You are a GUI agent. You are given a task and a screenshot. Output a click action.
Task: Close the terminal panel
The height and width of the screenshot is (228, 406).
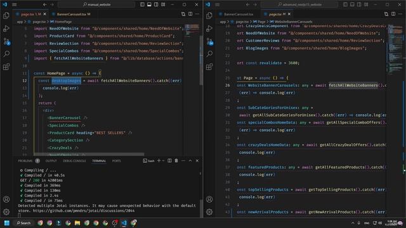point(197,160)
